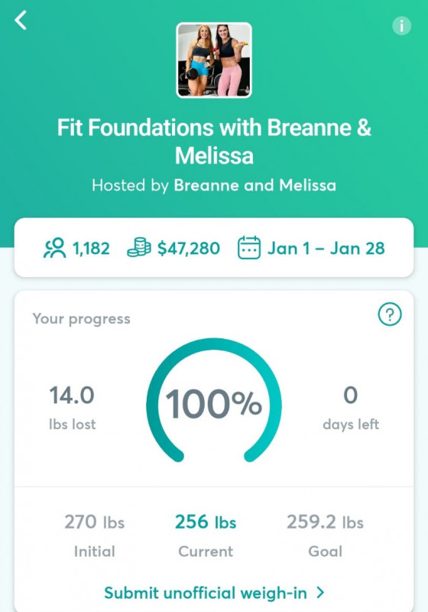Select the 259.2 lbs Goal weight
428x612 pixels.
[x=325, y=535]
